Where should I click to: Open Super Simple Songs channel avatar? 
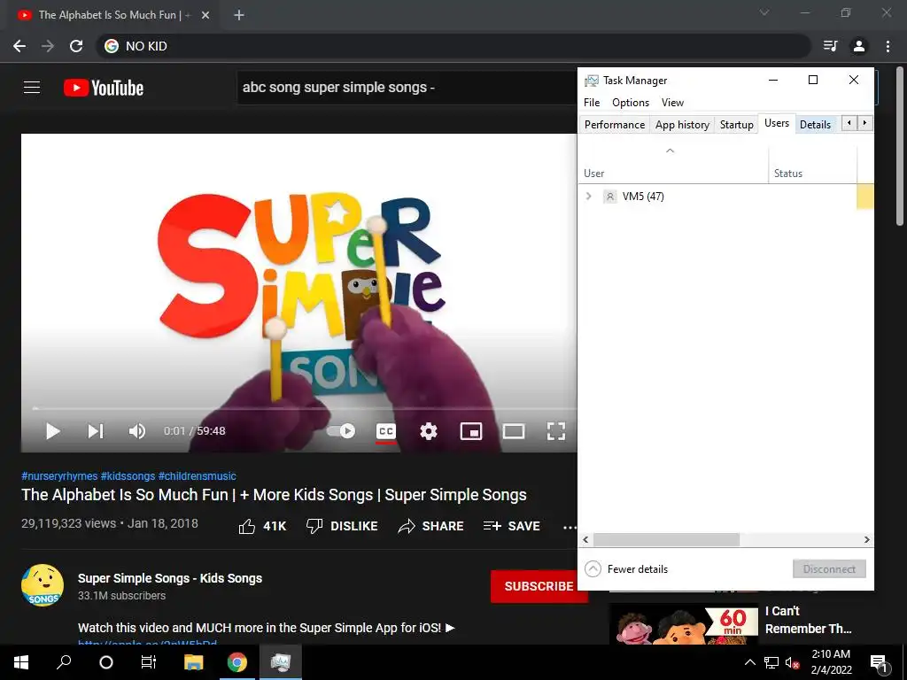coord(43,585)
